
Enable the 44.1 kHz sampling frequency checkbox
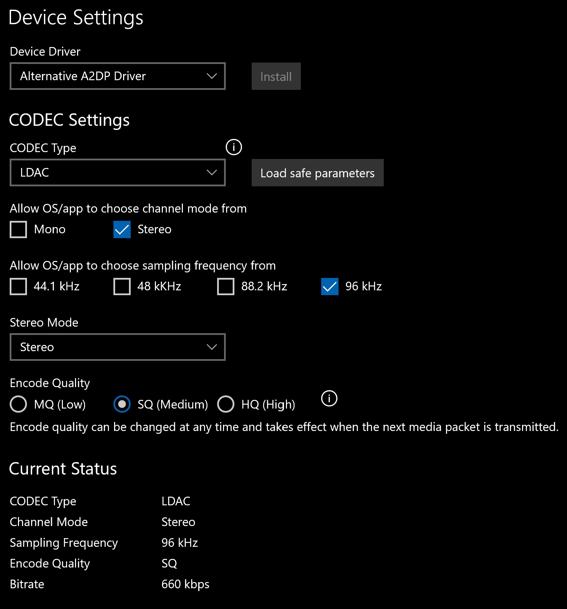click(x=18, y=287)
